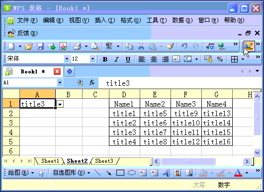Image resolution: width=264 pixels, height=192 pixels.
Task: Open a file with folder icon
Action: (29, 46)
